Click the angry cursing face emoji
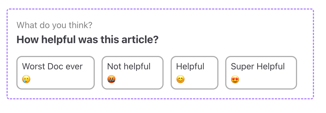 click(x=111, y=79)
